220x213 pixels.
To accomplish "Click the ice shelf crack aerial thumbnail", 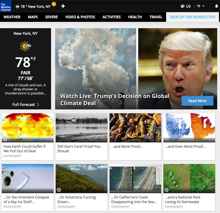I will (x=28, y=178).
